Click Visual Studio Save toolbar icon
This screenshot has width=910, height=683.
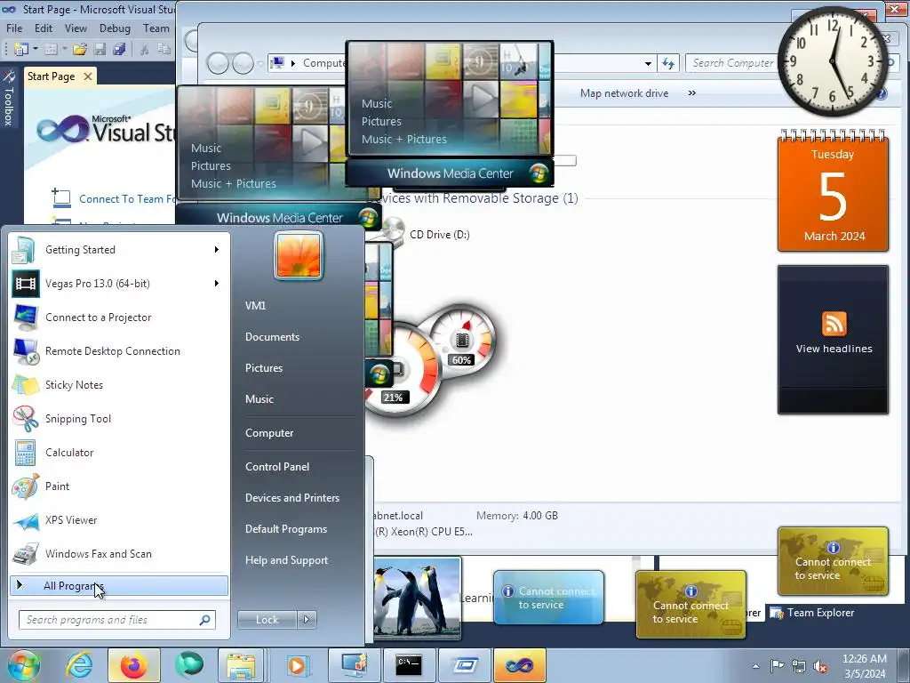coord(100,50)
